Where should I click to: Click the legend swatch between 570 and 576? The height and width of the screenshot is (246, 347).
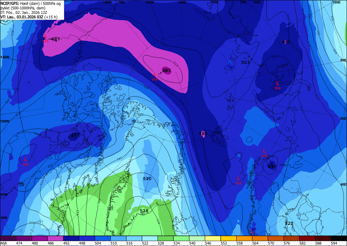point(276,238)
